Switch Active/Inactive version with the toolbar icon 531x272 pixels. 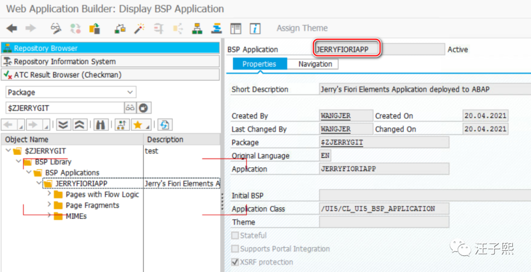(75, 29)
